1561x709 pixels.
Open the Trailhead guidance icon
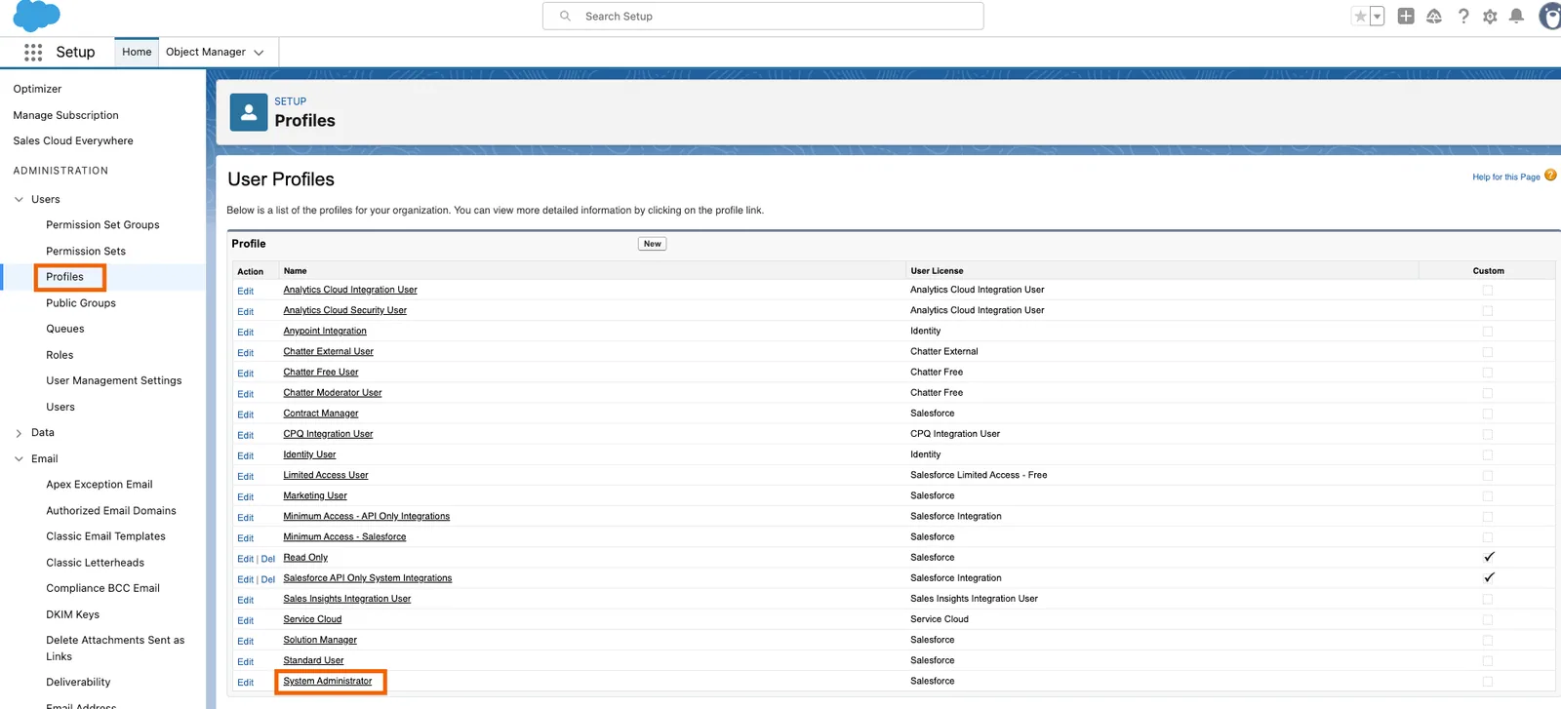[x=1434, y=16]
